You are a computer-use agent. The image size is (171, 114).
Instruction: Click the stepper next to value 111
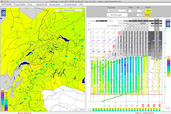(x=144, y=15)
